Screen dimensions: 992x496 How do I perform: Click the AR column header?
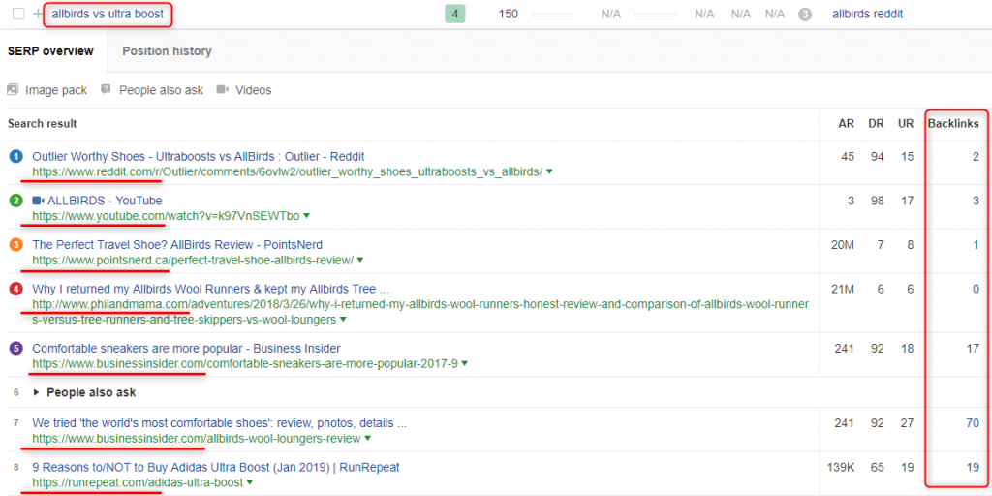click(x=847, y=123)
